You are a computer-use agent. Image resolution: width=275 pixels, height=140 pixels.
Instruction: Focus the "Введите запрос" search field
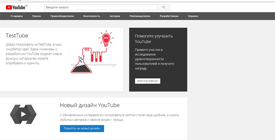(x=101, y=7)
